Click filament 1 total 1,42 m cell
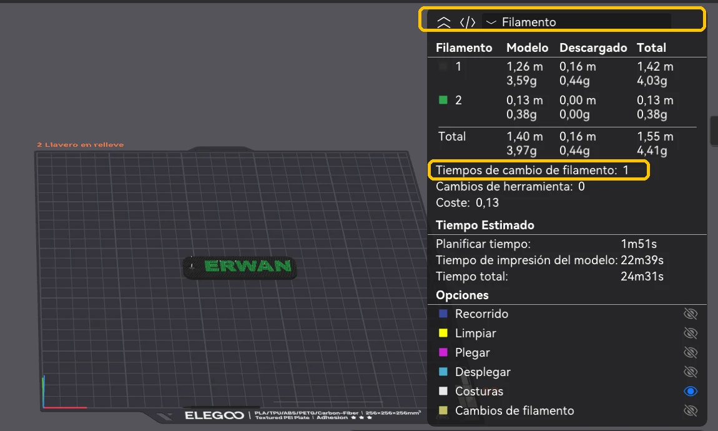Viewport: 718px width, 431px height. pyautogui.click(x=655, y=66)
